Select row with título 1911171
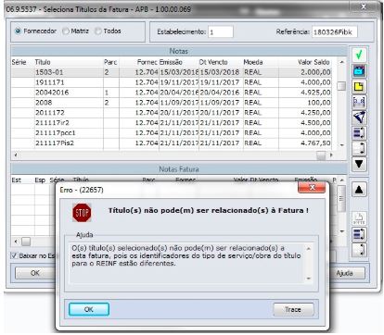The width and height of the screenshot is (384, 335). (172, 82)
